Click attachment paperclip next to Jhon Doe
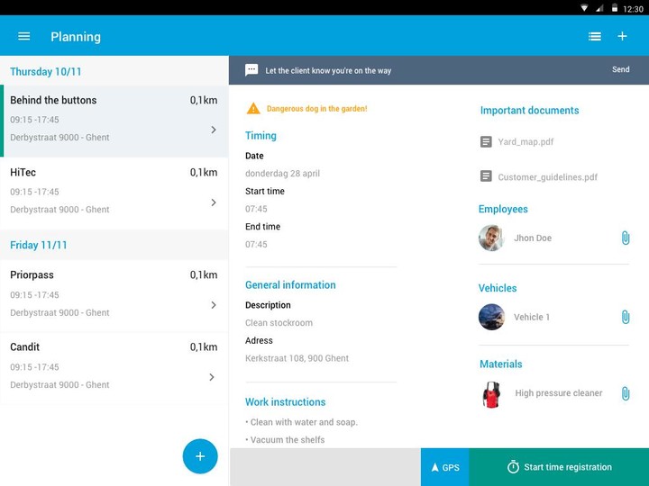This screenshot has height=486, width=649. point(625,238)
